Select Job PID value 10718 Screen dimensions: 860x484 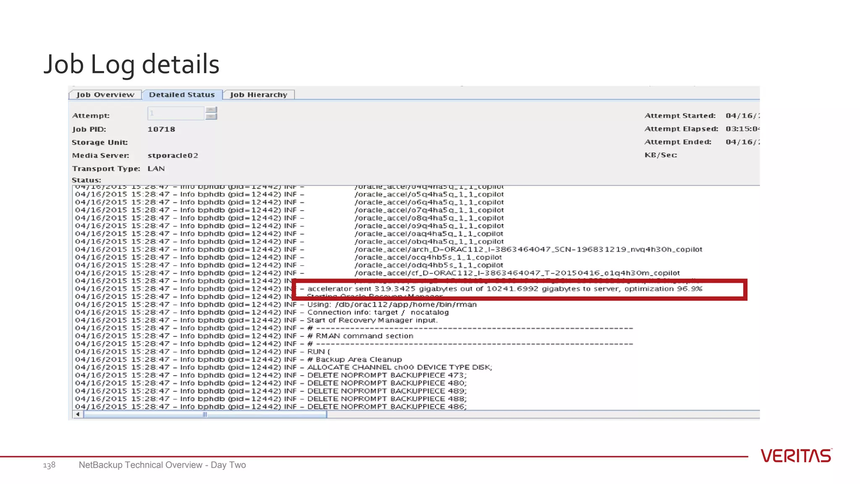coord(161,129)
